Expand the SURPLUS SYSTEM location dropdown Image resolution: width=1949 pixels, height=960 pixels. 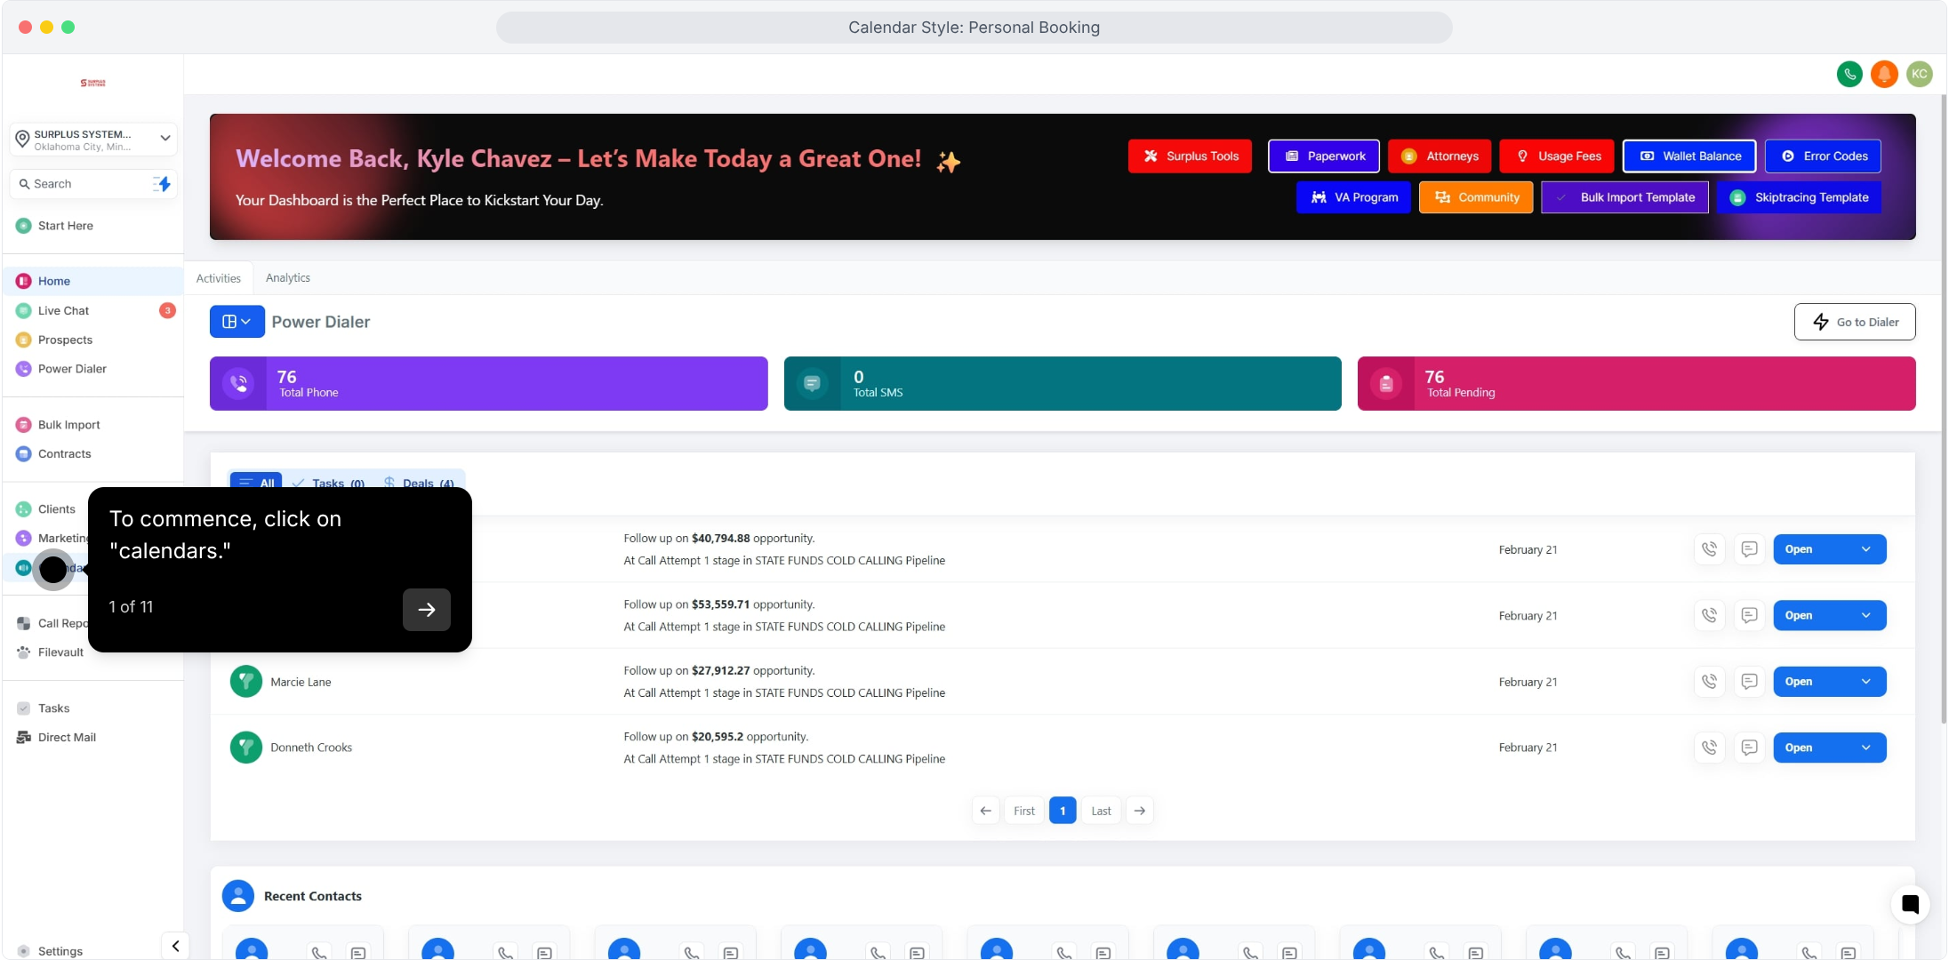pyautogui.click(x=164, y=139)
